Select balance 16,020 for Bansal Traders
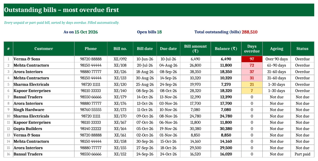Screen dimensions: 318x161 (x=226, y=154)
